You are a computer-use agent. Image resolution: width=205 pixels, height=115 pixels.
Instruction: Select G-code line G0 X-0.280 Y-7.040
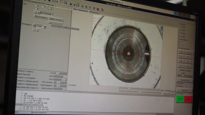point(37,99)
